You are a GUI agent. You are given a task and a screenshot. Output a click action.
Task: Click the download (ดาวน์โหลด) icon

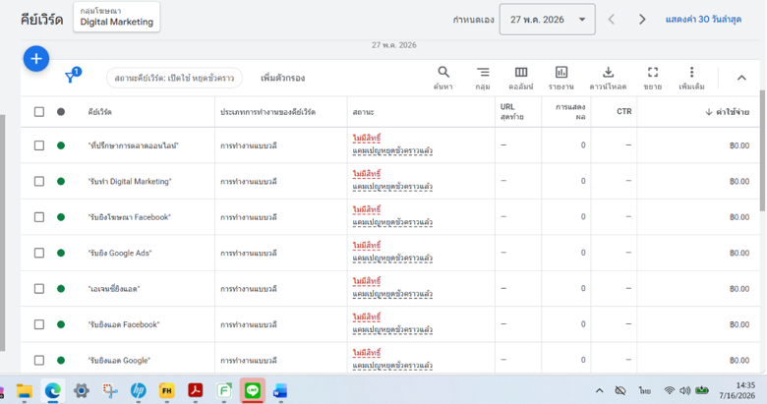[x=608, y=73]
